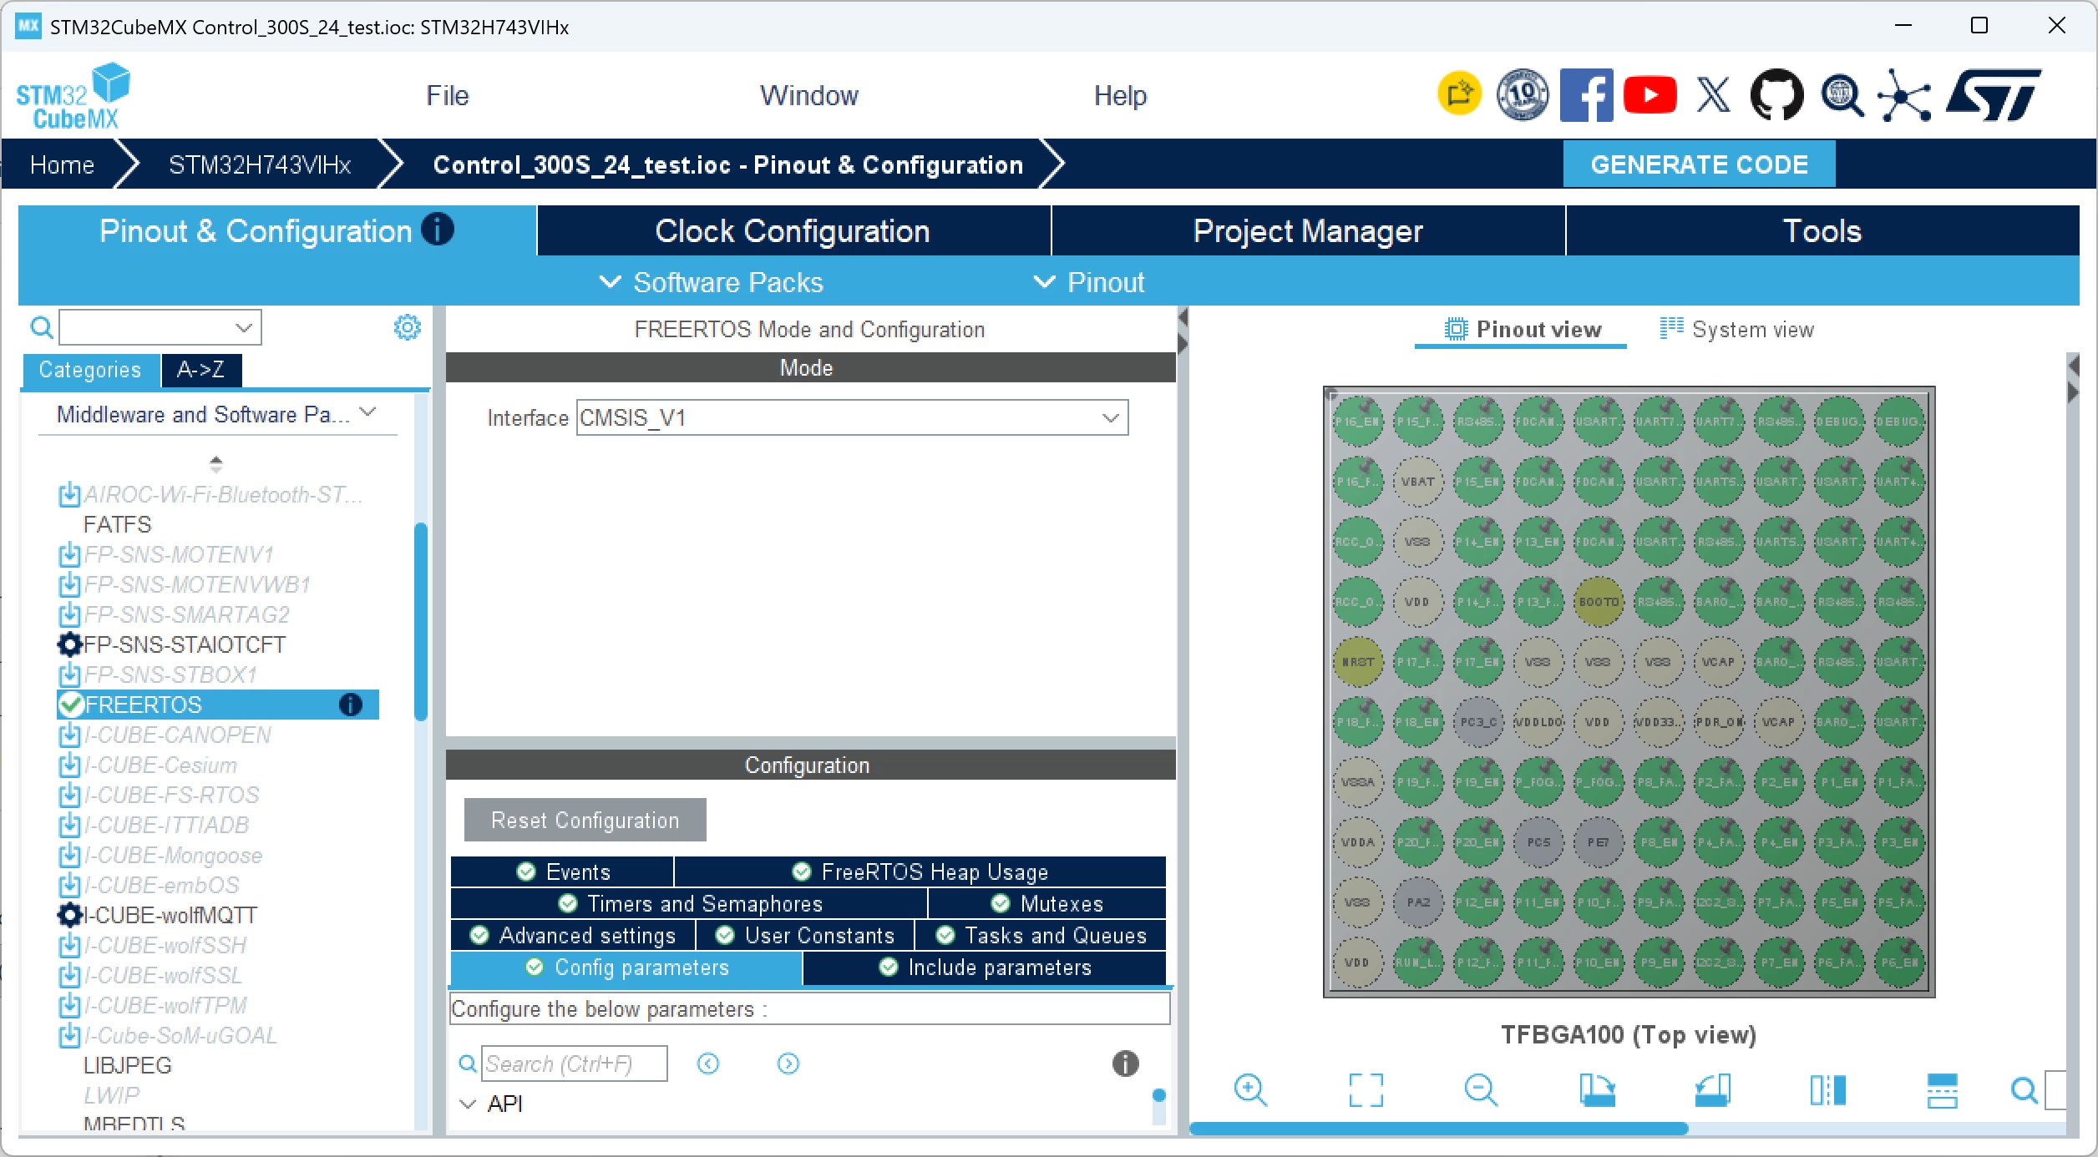Open the Timers and Semaphores tab
Image resolution: width=2098 pixels, height=1157 pixels.
pos(689,904)
